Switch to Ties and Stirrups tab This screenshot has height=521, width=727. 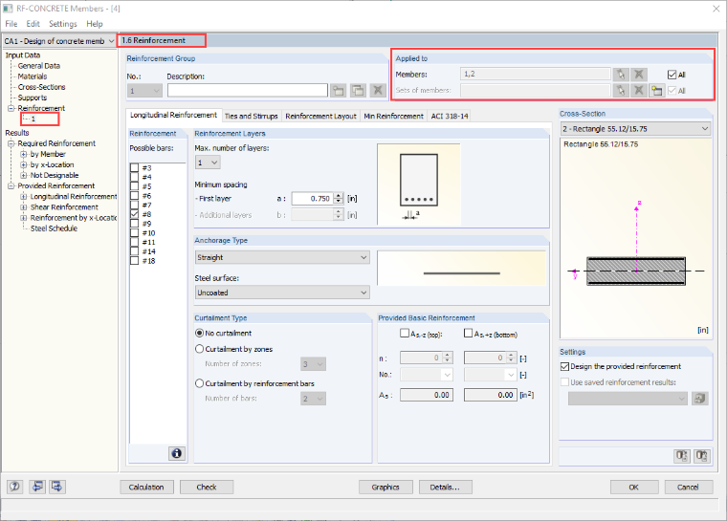(x=251, y=116)
